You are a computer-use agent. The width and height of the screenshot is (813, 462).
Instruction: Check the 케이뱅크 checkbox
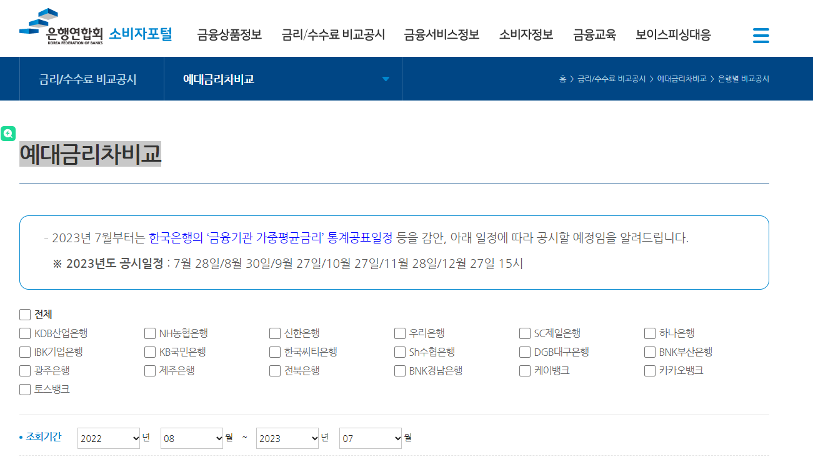tap(525, 370)
